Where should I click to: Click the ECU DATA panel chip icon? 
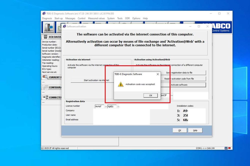(45, 37)
